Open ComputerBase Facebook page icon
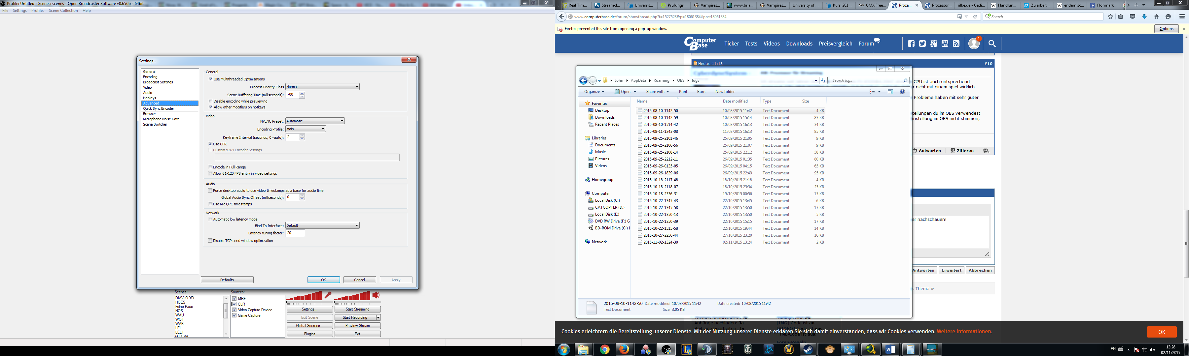The width and height of the screenshot is (1189, 356). click(x=911, y=44)
